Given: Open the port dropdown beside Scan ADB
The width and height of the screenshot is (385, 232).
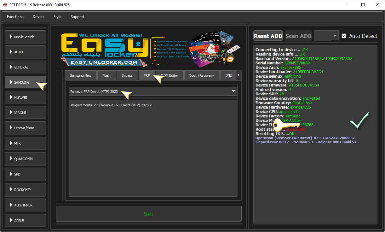Looking at the screenshot, I should coord(326,36).
